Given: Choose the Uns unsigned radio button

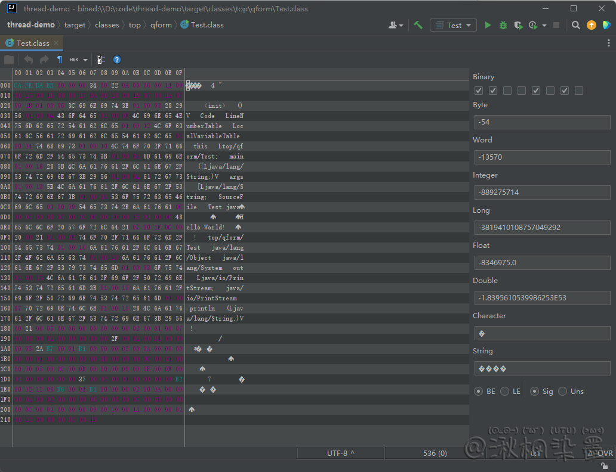Looking at the screenshot, I should (562, 392).
